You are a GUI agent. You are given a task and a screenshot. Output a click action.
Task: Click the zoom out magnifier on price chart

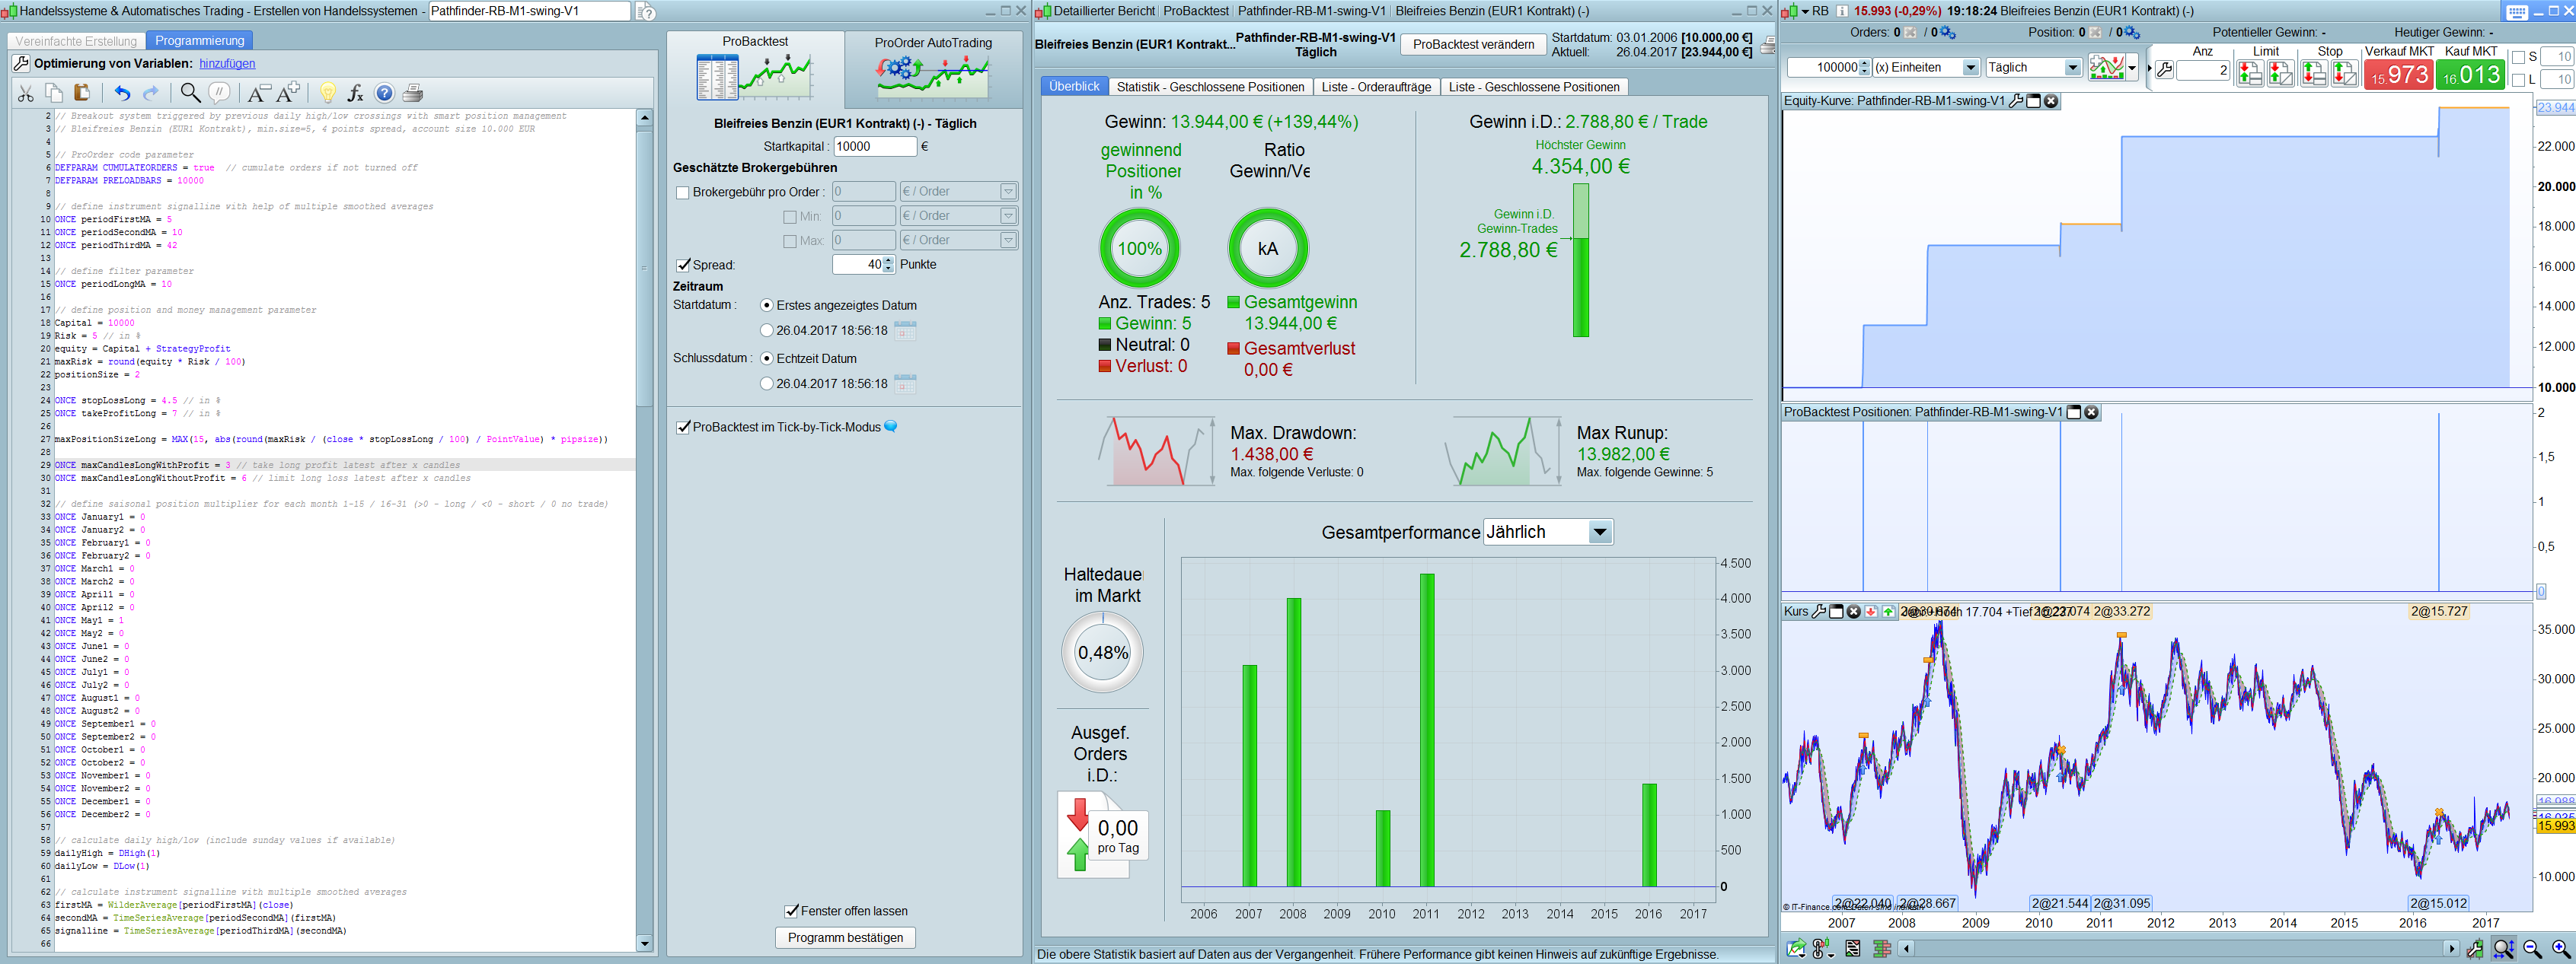[x=2532, y=948]
